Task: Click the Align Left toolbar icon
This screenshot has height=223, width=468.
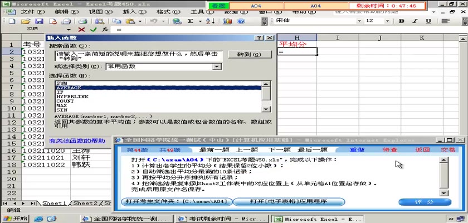Action: tap(446, 21)
